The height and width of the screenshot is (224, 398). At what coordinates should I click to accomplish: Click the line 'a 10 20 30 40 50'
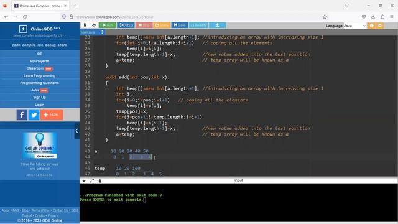(122, 151)
